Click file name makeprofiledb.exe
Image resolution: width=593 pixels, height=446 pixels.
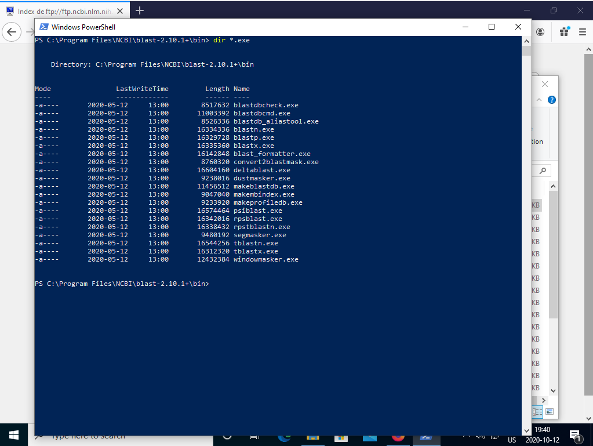coord(268,203)
